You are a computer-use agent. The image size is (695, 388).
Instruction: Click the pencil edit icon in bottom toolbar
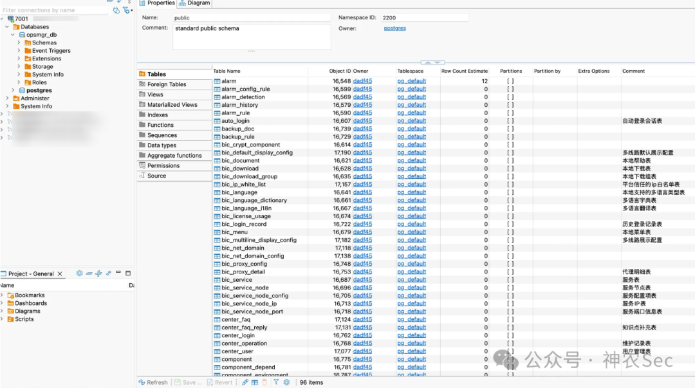(x=245, y=382)
